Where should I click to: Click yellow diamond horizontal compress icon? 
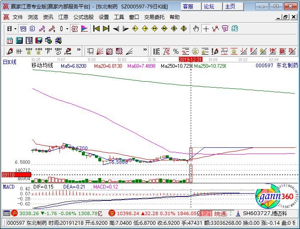point(164,29)
